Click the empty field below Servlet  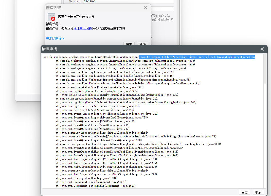coord(162,9)
